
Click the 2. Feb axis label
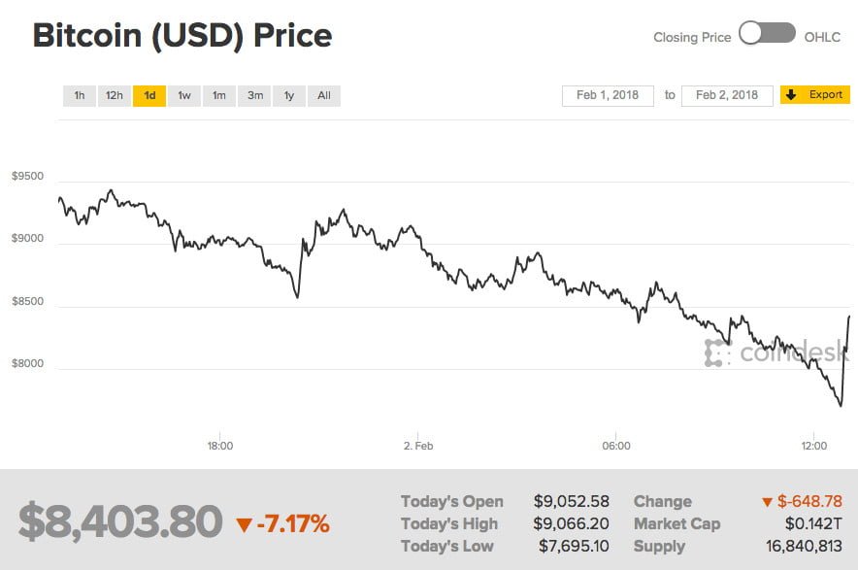417,446
